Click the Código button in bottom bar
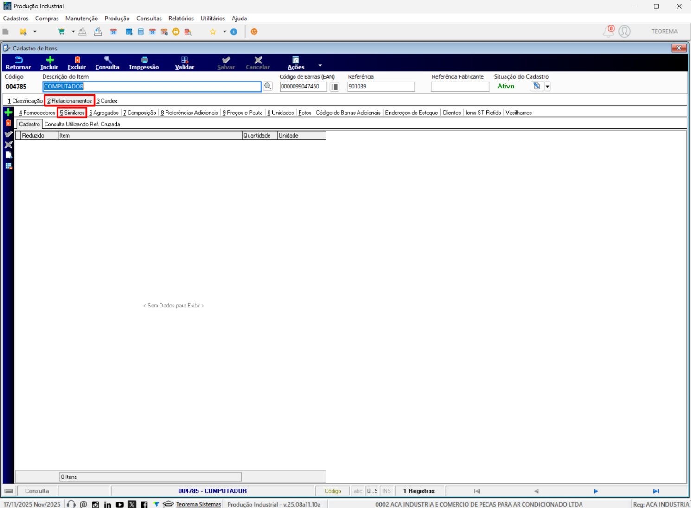Image resolution: width=691 pixels, height=508 pixels. pyautogui.click(x=333, y=491)
